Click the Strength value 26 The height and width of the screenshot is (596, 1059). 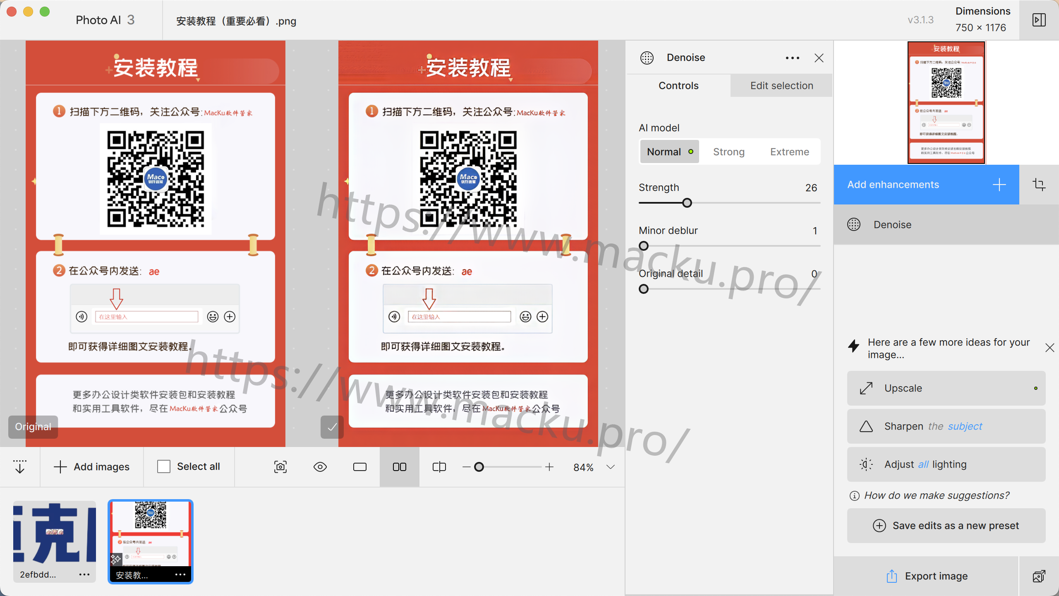(811, 188)
